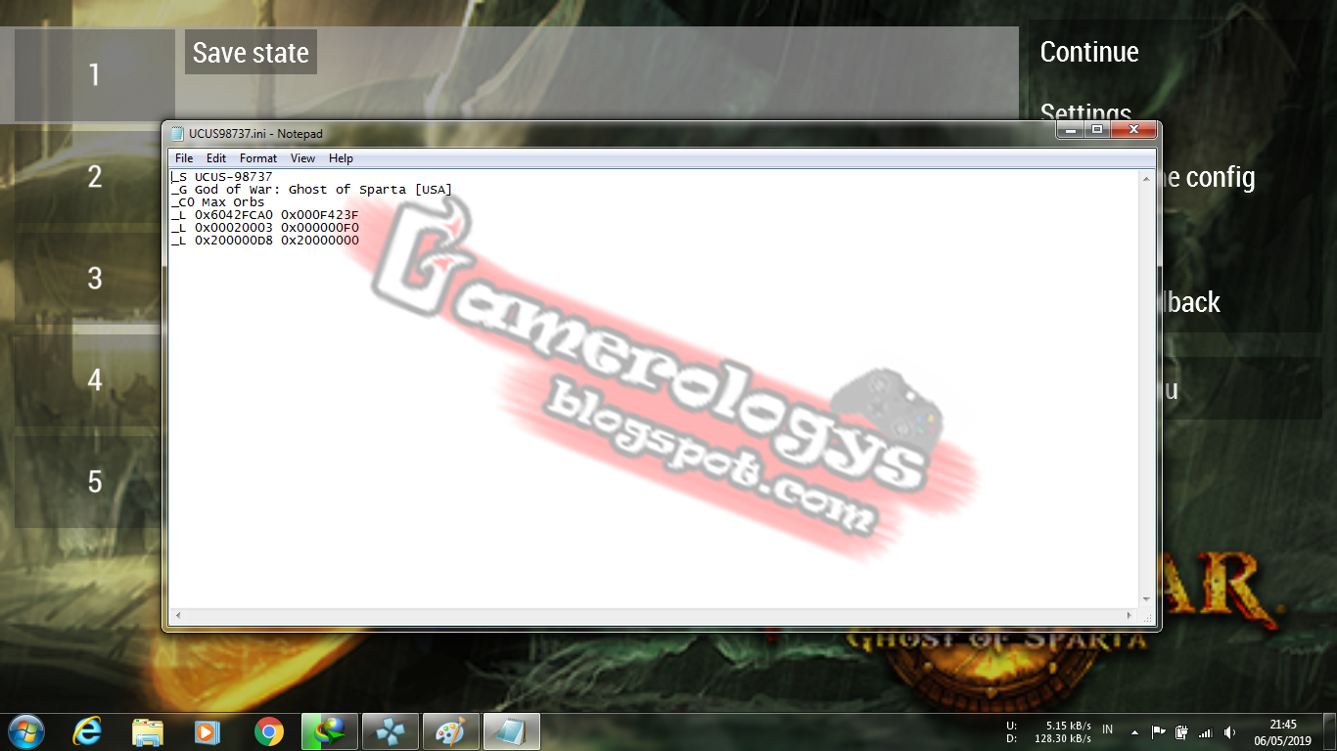Launch Internet Explorer from the taskbar
Screen dimensions: 1337x751
point(88,730)
